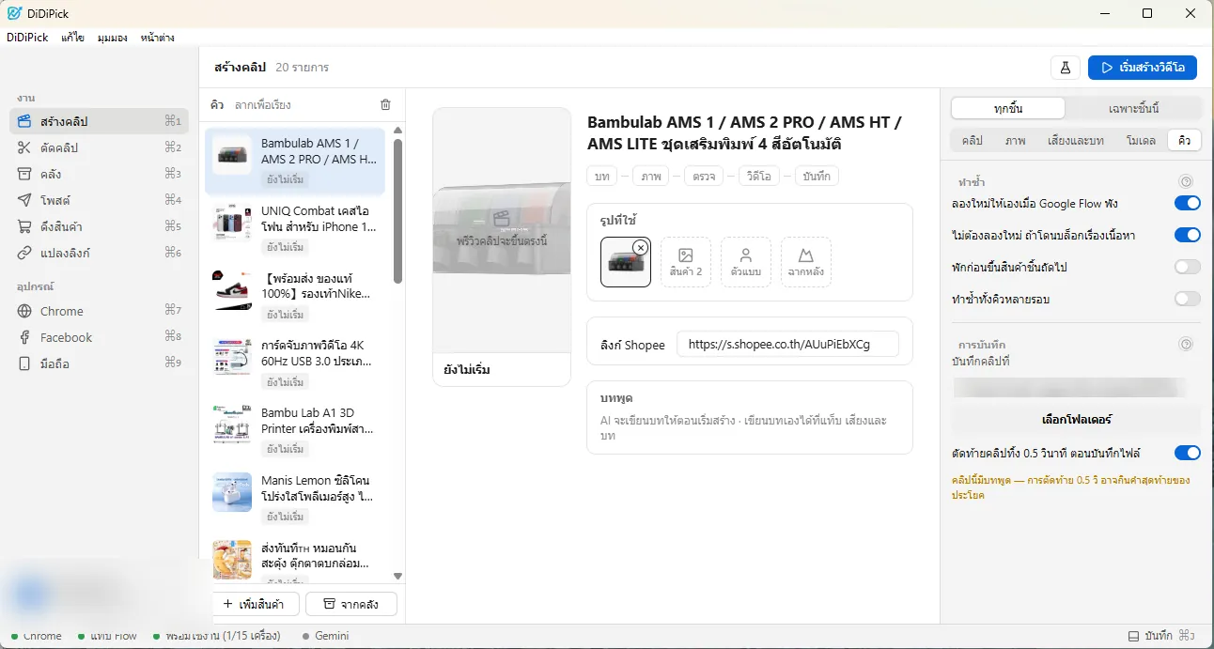The width and height of the screenshot is (1214, 649).
Task: Click the บันทึก entry in the status bar
Action: [1161, 636]
